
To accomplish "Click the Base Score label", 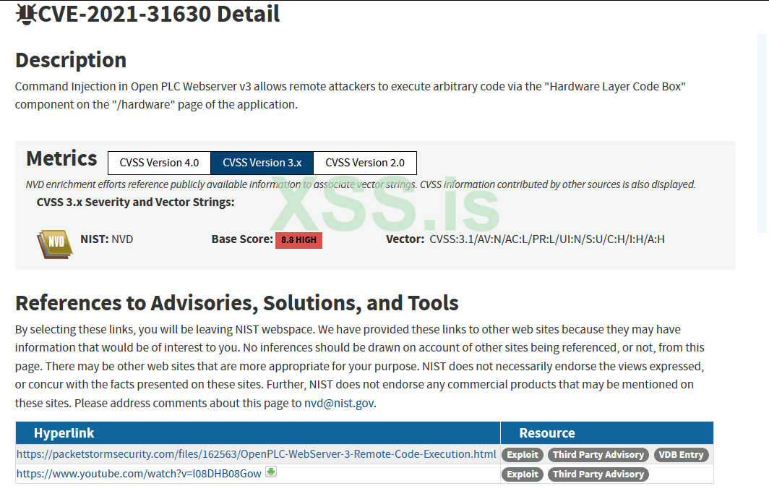I will pos(242,239).
